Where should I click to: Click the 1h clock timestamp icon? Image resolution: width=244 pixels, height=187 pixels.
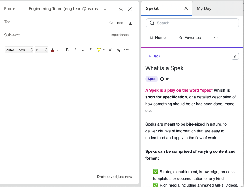coord(162,79)
